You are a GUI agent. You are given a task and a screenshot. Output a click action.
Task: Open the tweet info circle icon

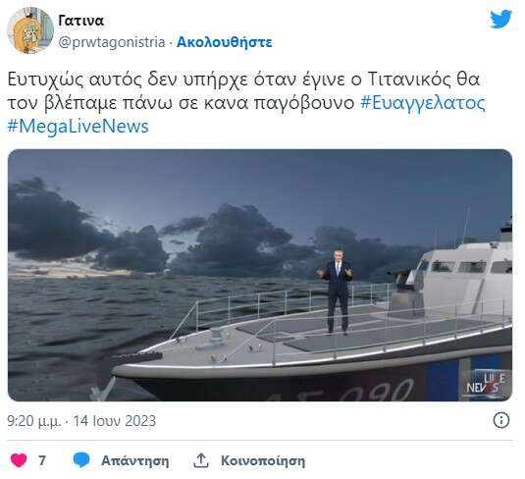click(x=501, y=420)
